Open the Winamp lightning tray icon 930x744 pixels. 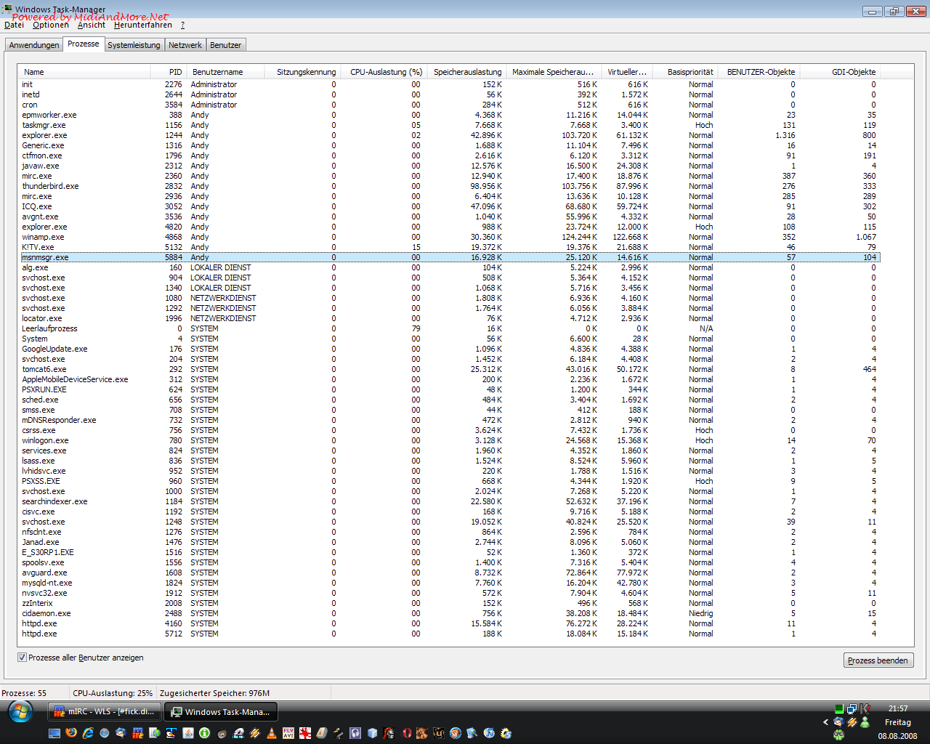pyautogui.click(x=852, y=722)
